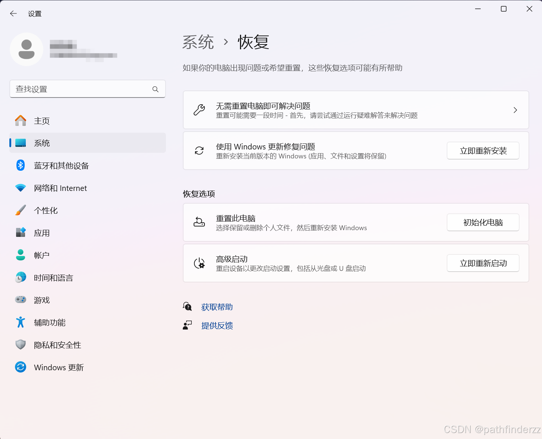Click the 获取帮助 help icon
Screen dimensions: 542x439
[187, 307]
